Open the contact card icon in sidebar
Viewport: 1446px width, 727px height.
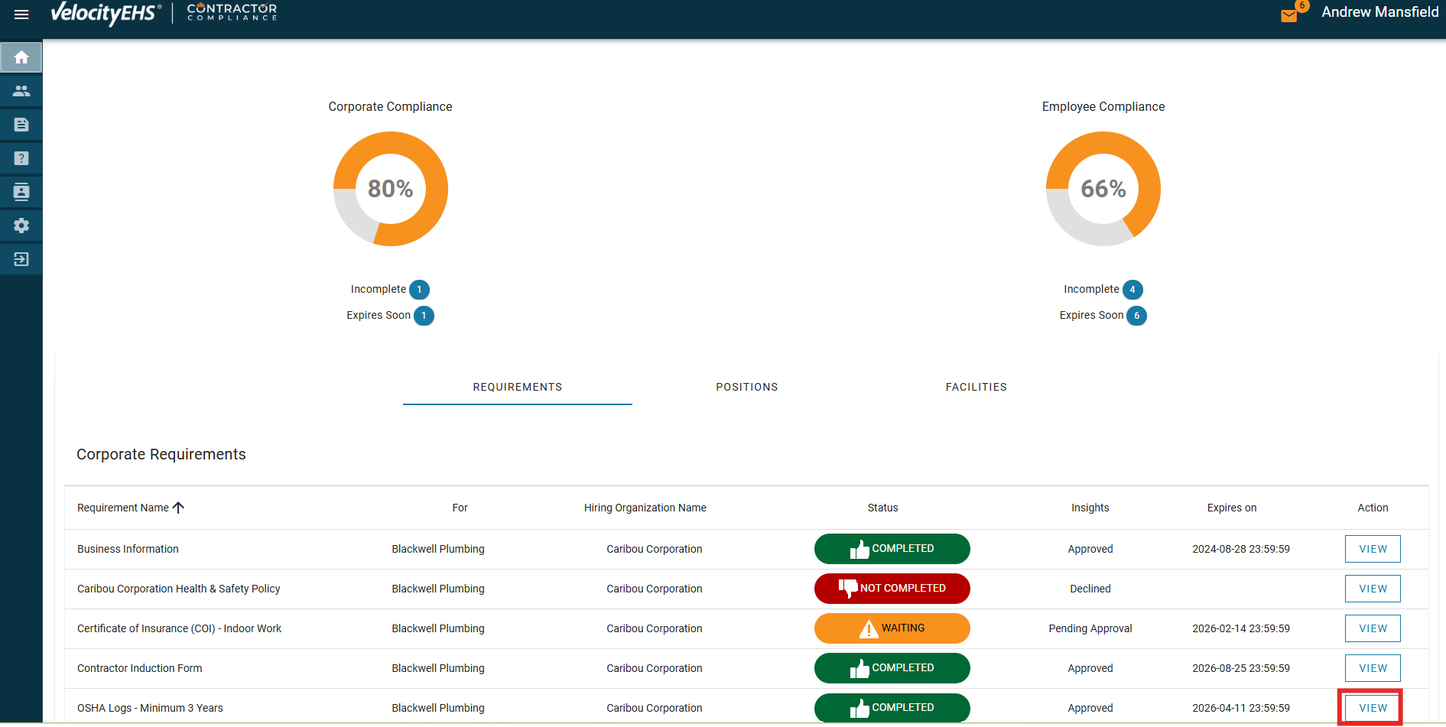[21, 192]
